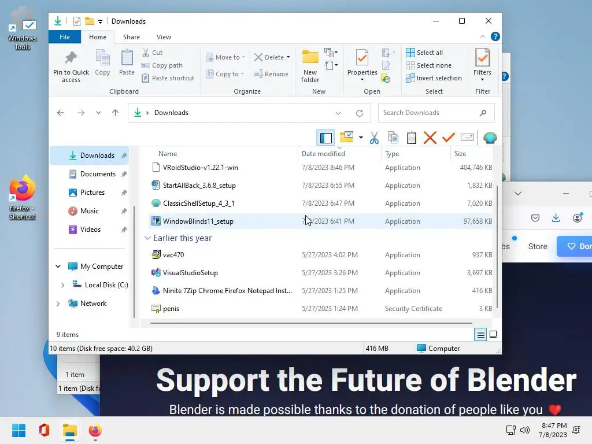Screen dimensions: 592x444
Task: Click the Help question mark icon
Action: (x=495, y=36)
